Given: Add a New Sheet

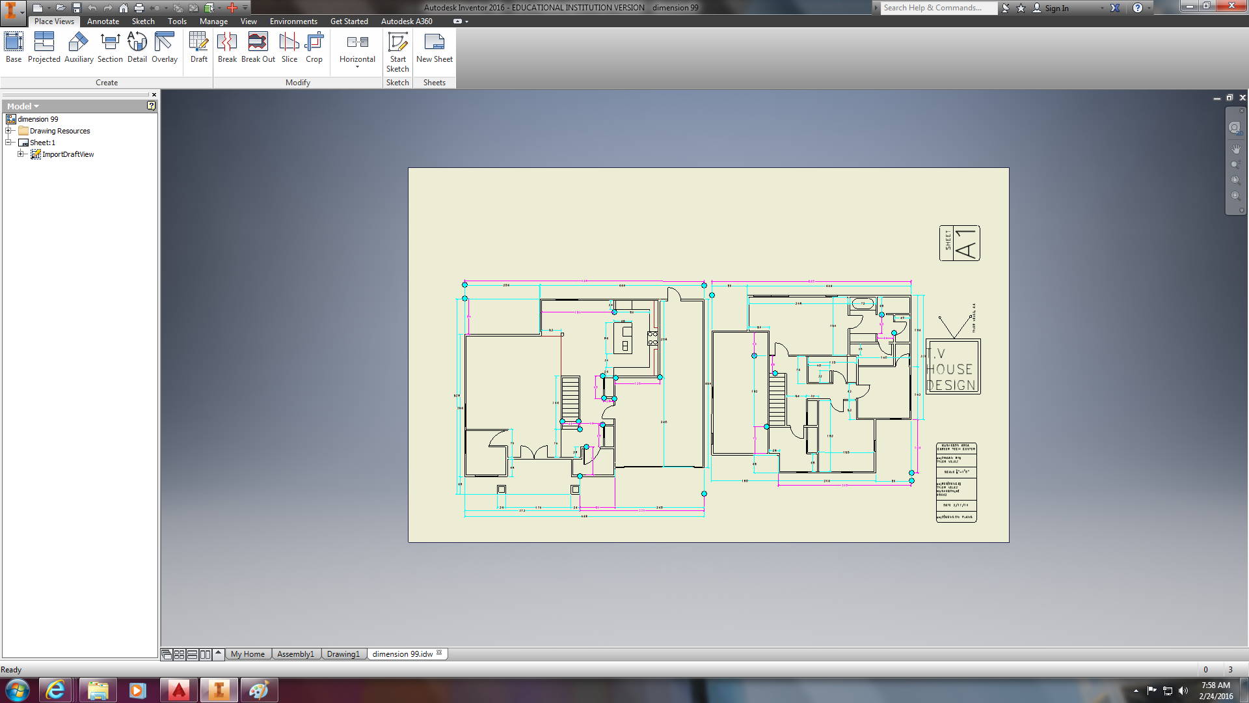Looking at the screenshot, I should (x=434, y=48).
